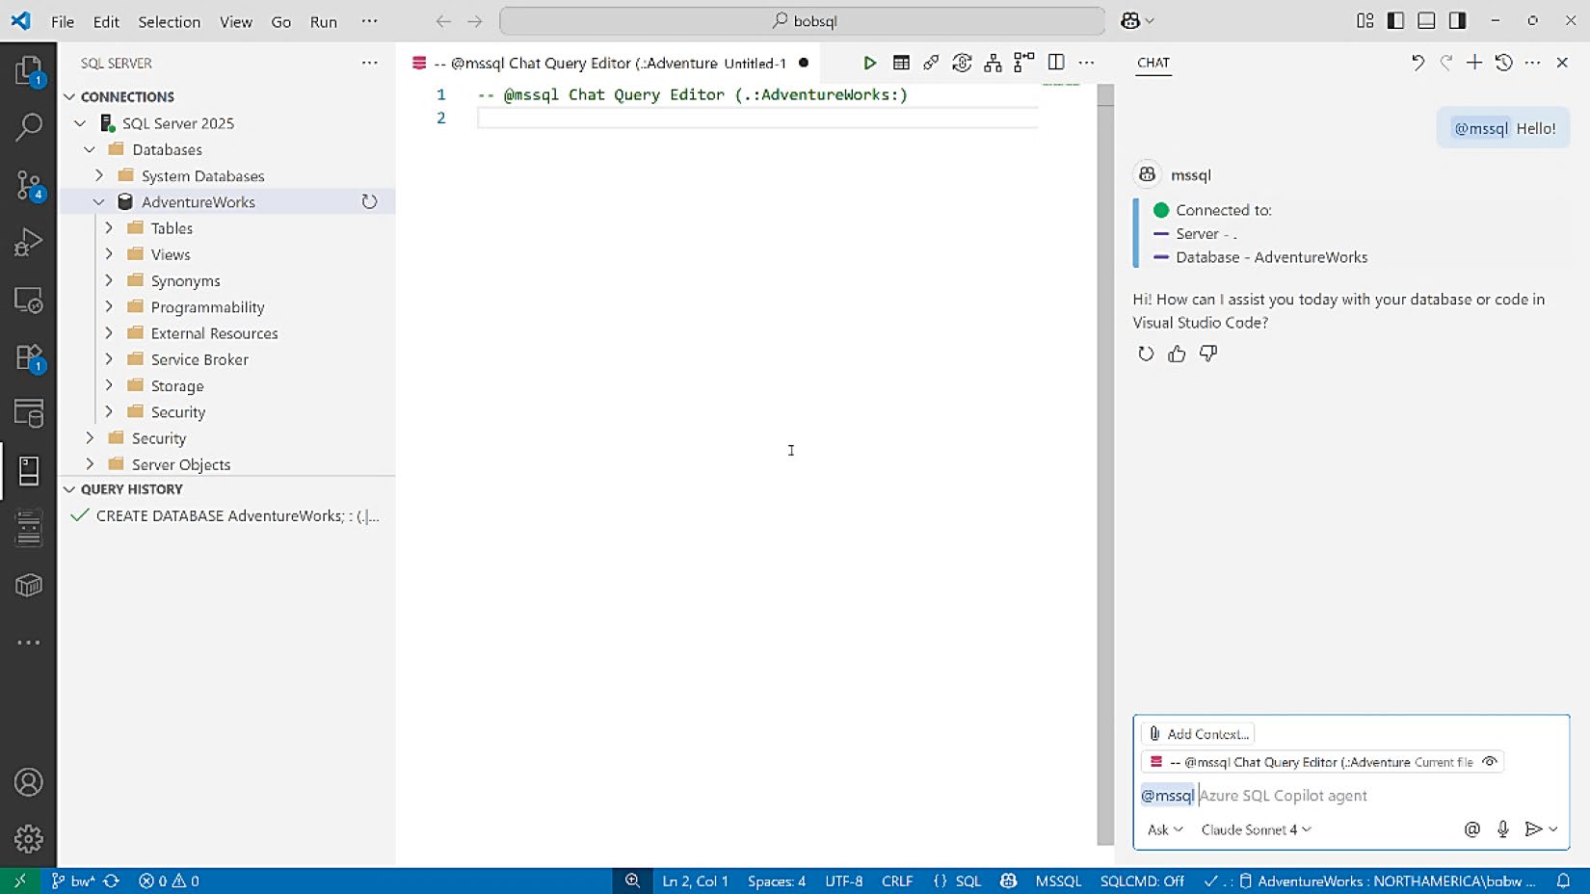Click the Add Context button
Image resolution: width=1590 pixels, height=894 pixels.
click(1199, 734)
